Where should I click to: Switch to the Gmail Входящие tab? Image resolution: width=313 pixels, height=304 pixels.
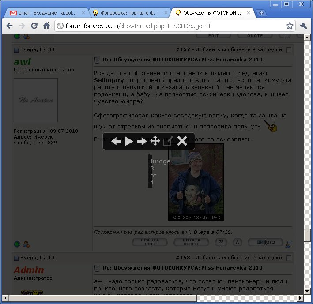point(48,13)
